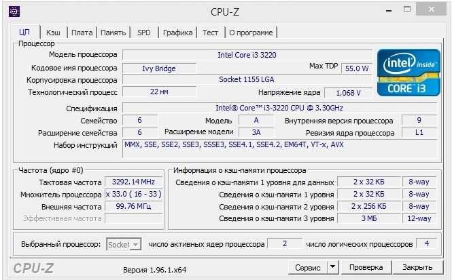Screen dimensions: 452x280
Task: Click the 22 нм technology value
Action: [x=159, y=92]
